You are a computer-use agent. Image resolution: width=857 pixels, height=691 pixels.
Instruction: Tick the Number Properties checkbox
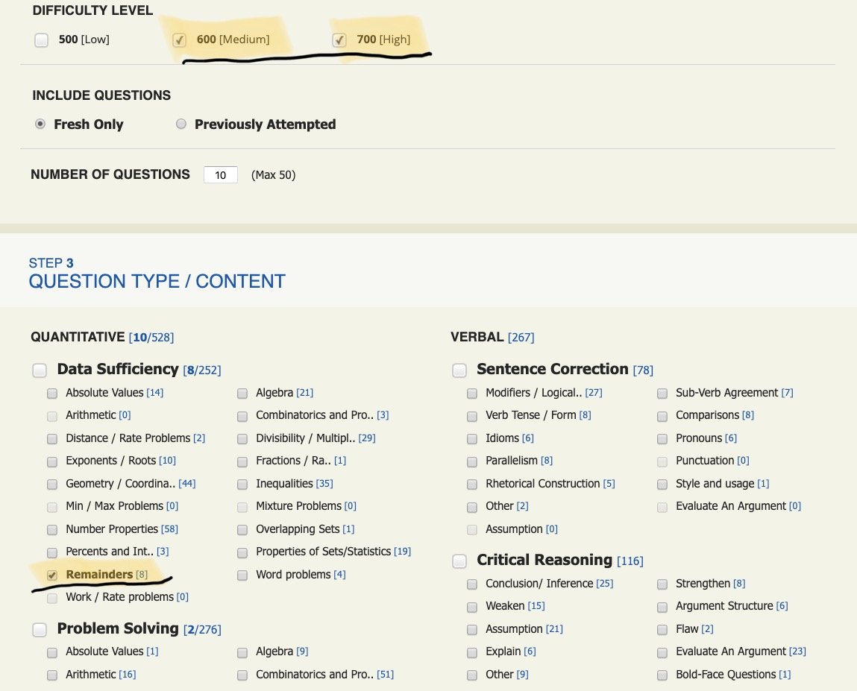tap(52, 529)
